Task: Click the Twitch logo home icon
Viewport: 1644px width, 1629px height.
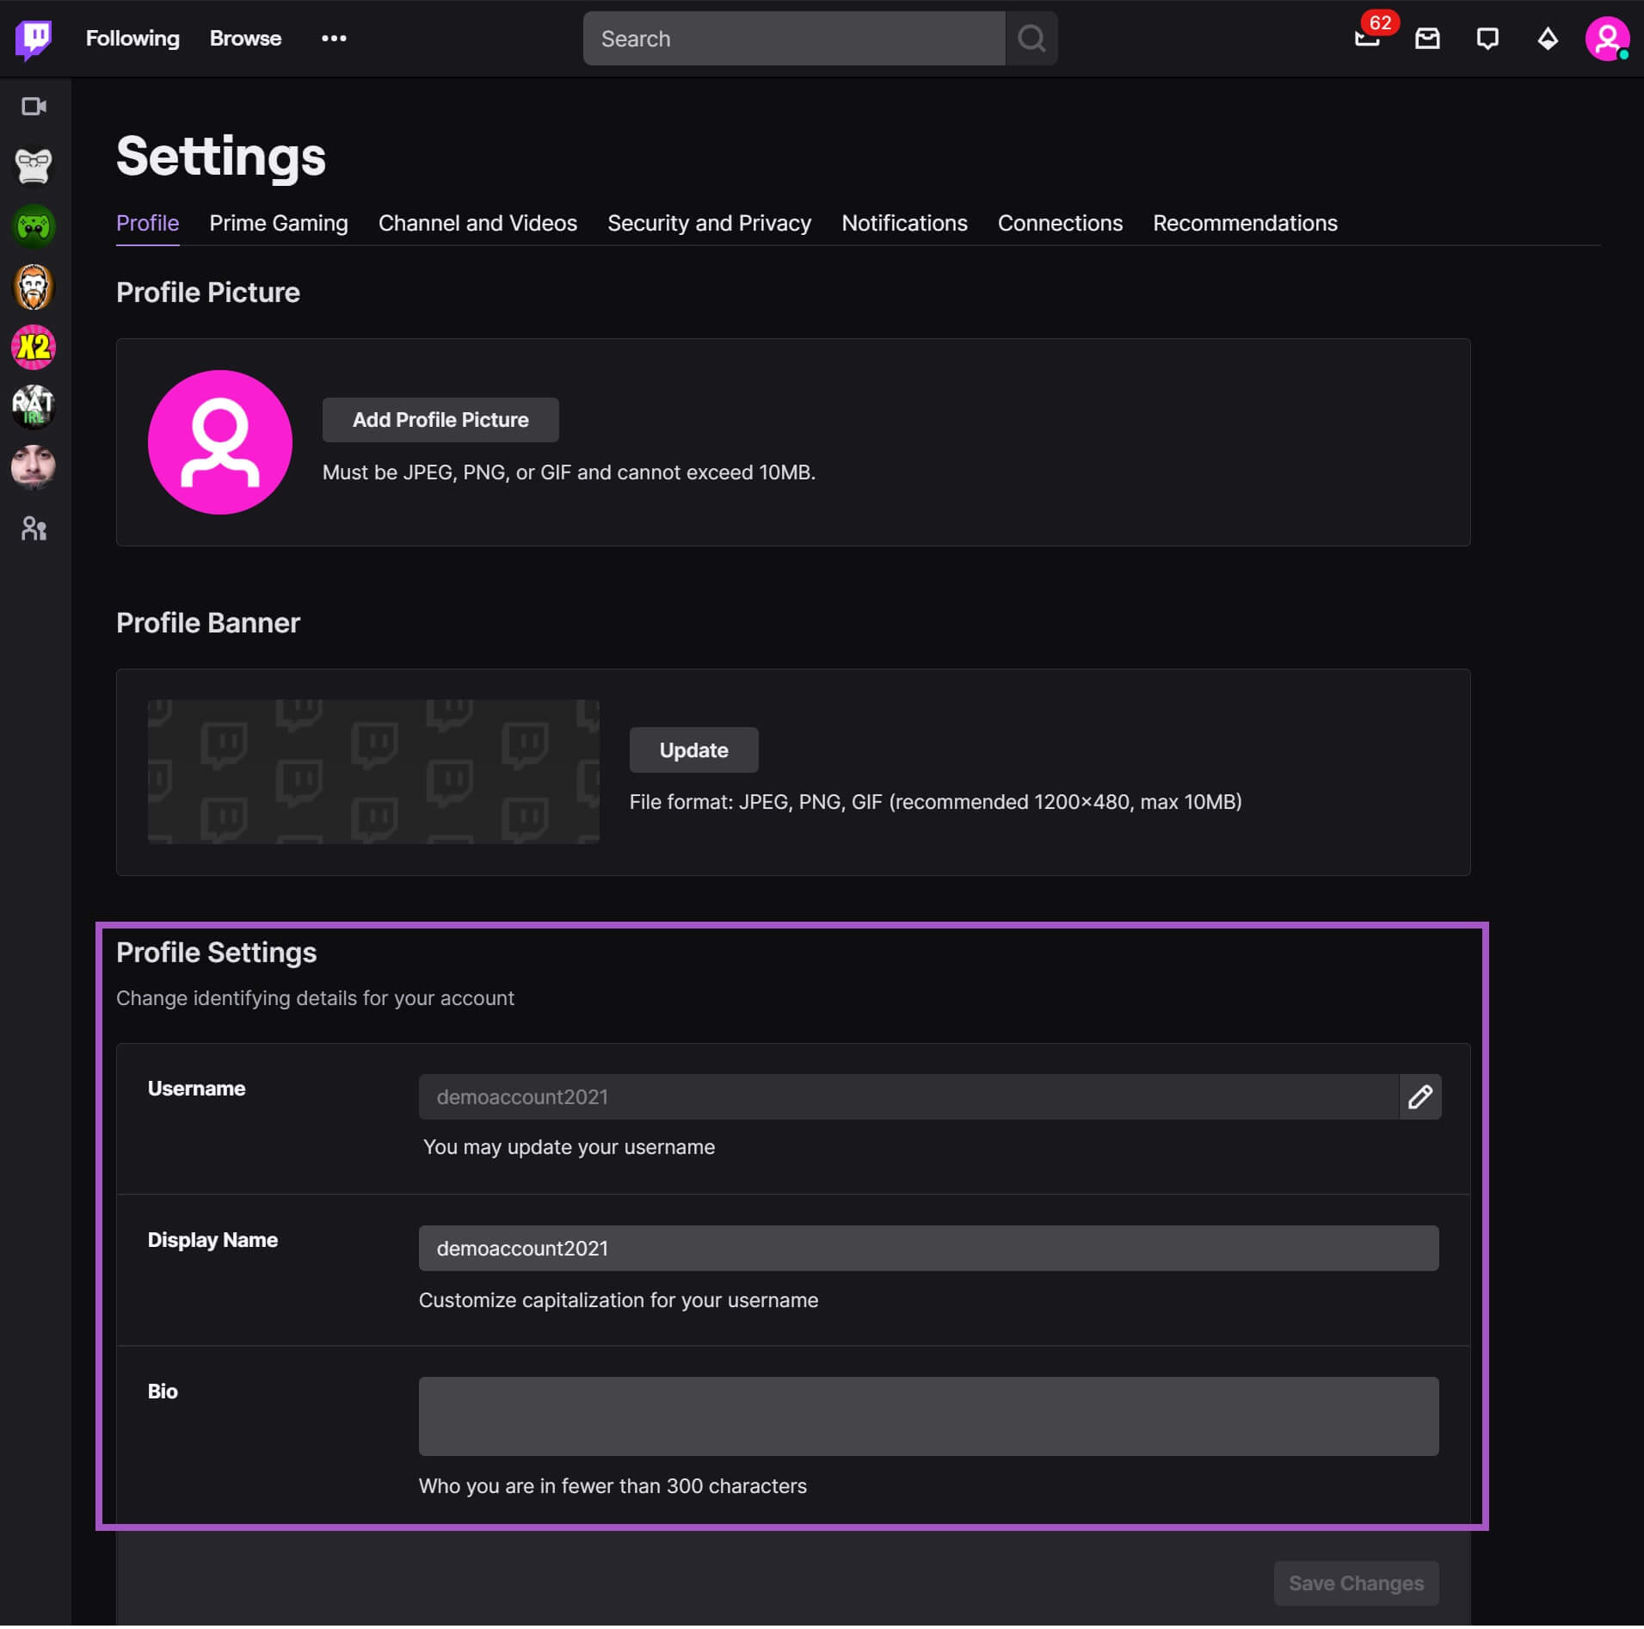Action: 34,39
